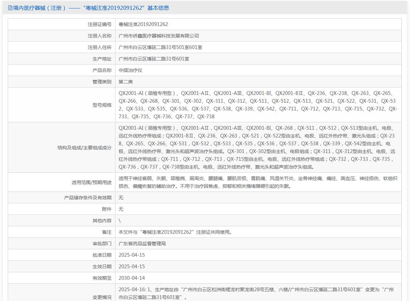This screenshot has width=411, height=301.
Task: Click the management category value 第二类
Action: (126, 82)
